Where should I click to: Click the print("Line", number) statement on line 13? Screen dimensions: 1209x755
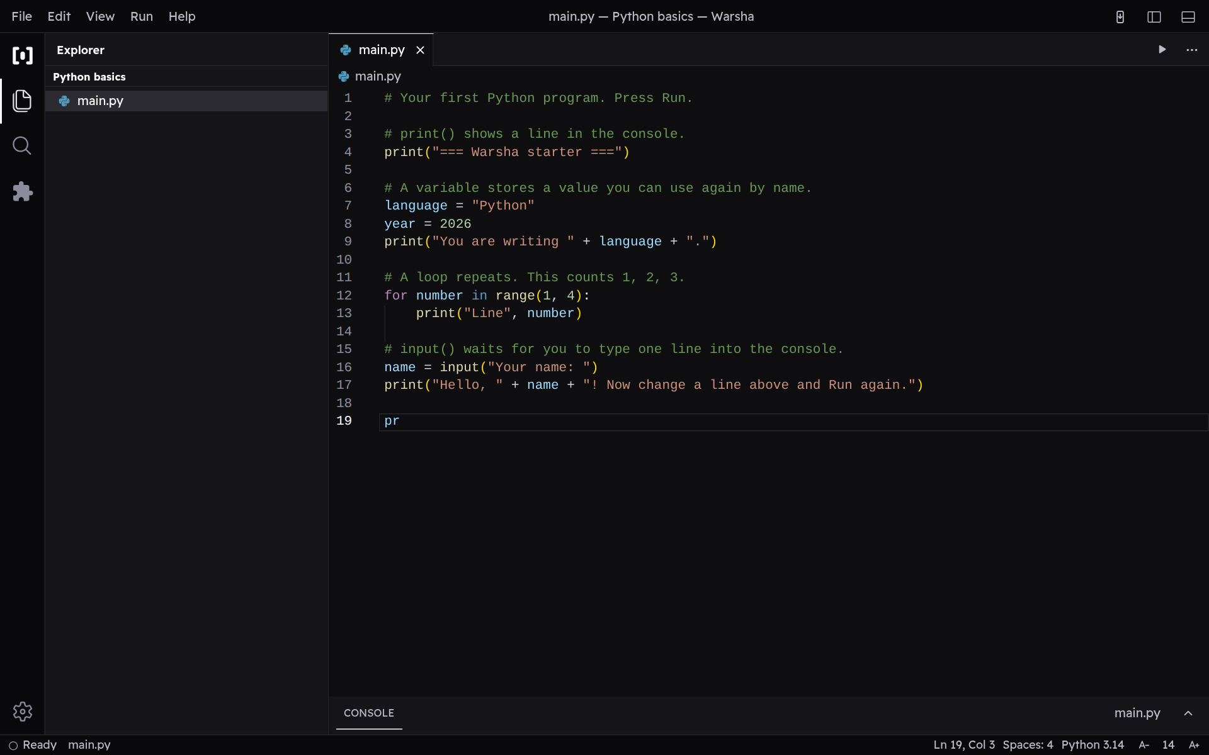coord(499,313)
